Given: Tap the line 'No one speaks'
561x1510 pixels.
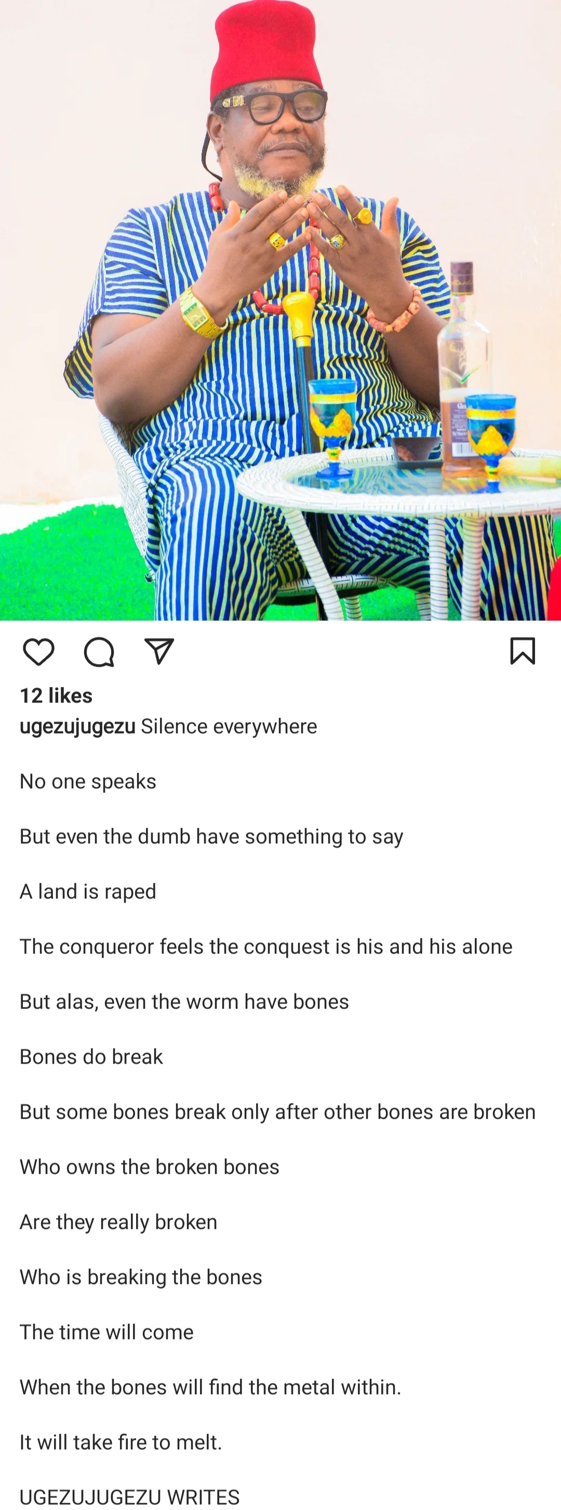Looking at the screenshot, I should coord(88,782).
